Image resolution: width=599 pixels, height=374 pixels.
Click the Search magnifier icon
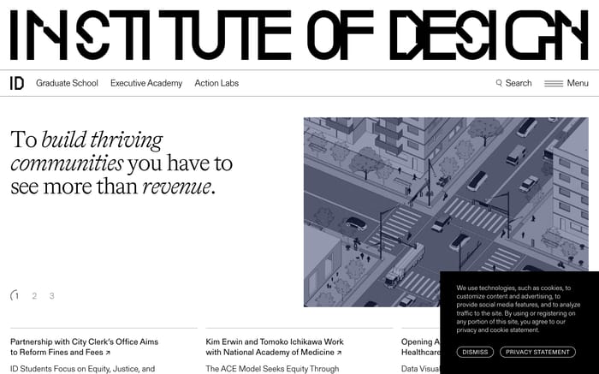click(x=499, y=83)
